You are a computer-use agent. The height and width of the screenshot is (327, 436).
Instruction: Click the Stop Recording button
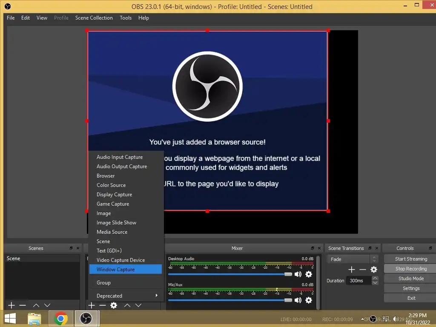[x=411, y=269]
